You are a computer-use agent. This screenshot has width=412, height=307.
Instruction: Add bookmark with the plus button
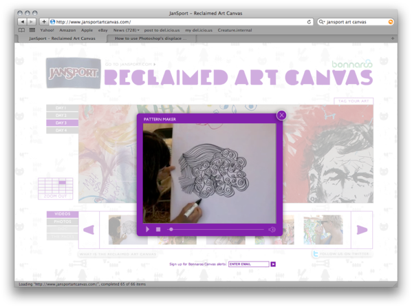coord(44,22)
